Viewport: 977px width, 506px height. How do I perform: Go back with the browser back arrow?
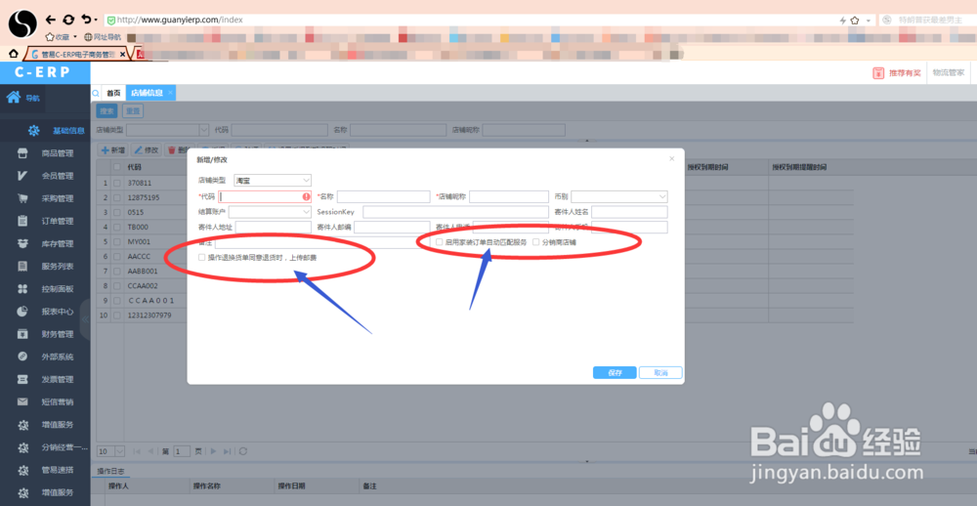(x=51, y=20)
